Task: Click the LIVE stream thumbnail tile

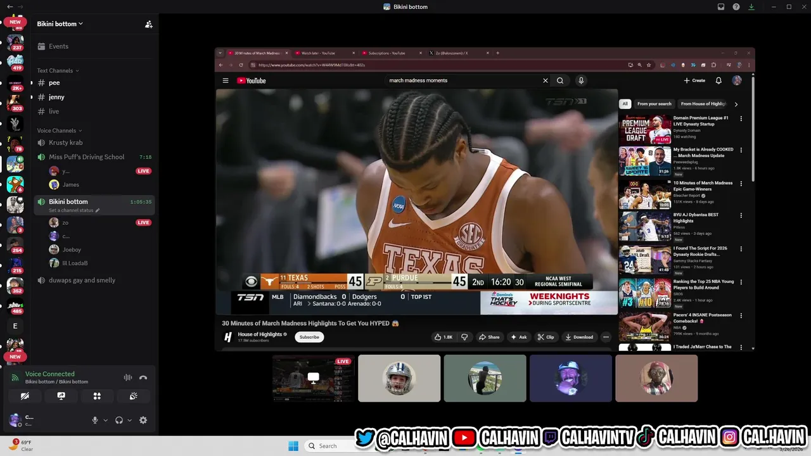Action: click(314, 378)
